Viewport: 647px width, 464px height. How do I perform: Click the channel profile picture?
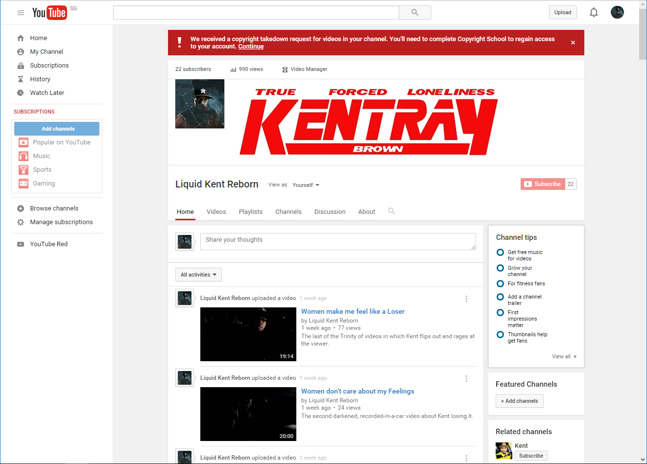[200, 104]
